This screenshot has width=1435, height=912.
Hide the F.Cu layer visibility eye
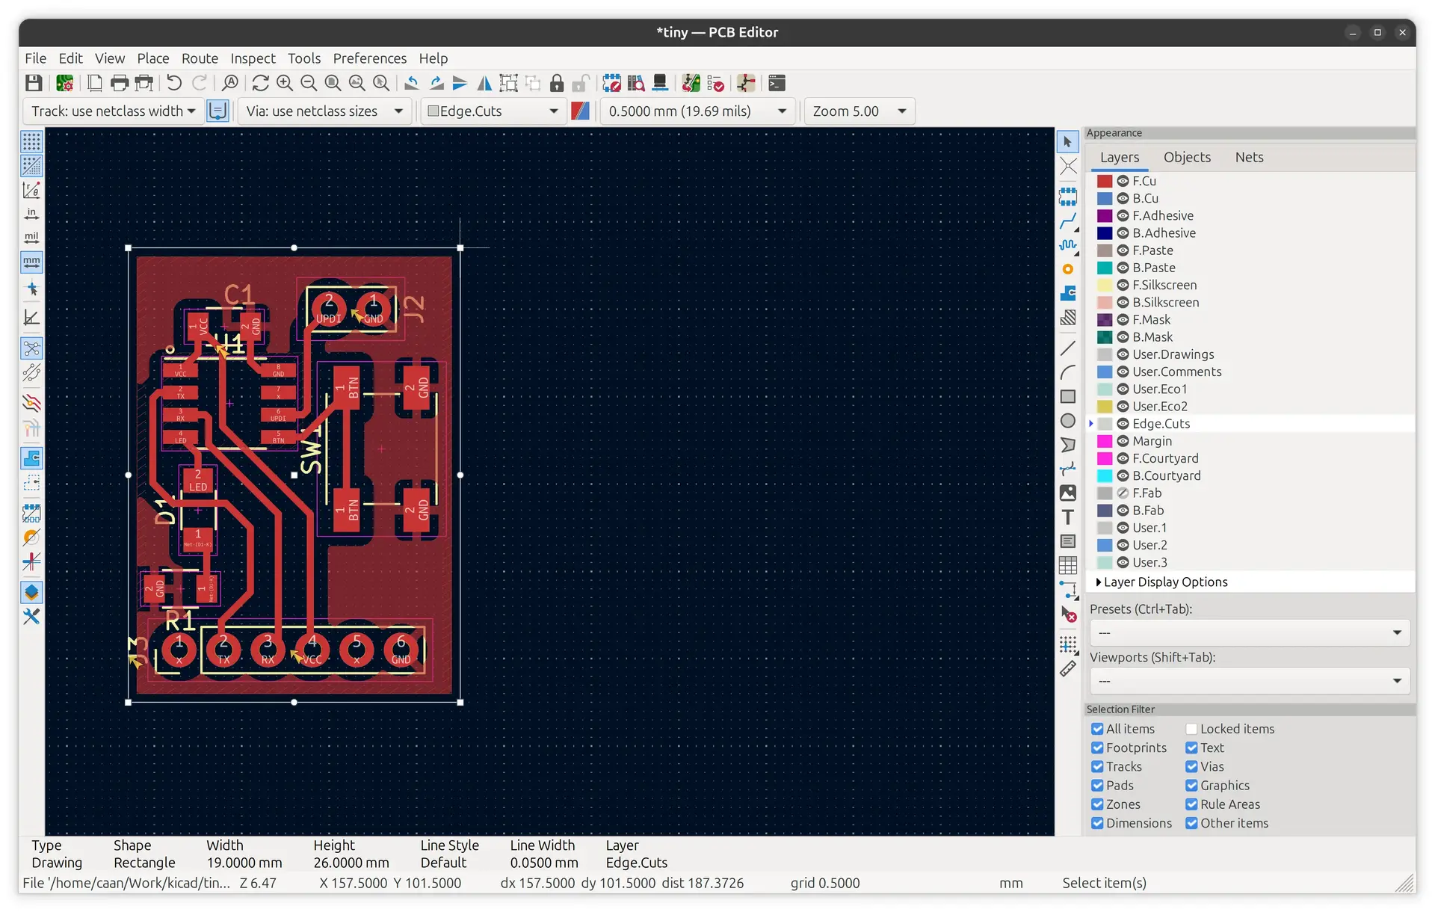1123,181
